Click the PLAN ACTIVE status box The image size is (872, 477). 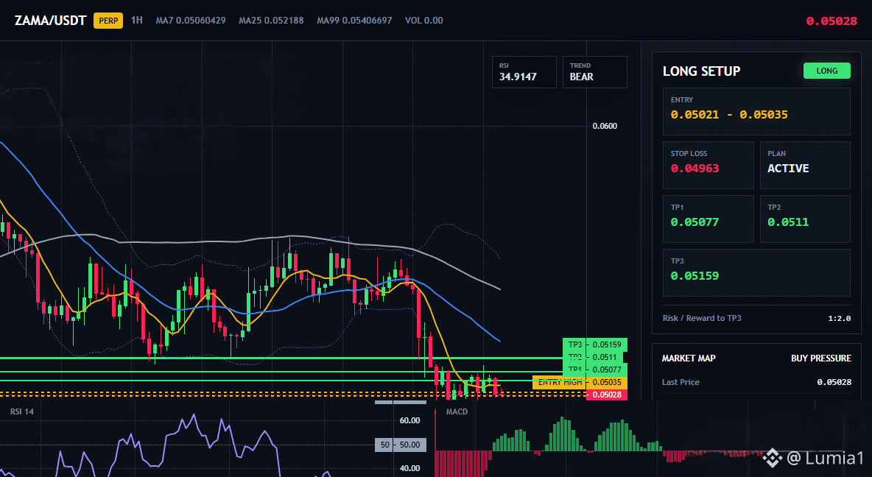point(805,165)
